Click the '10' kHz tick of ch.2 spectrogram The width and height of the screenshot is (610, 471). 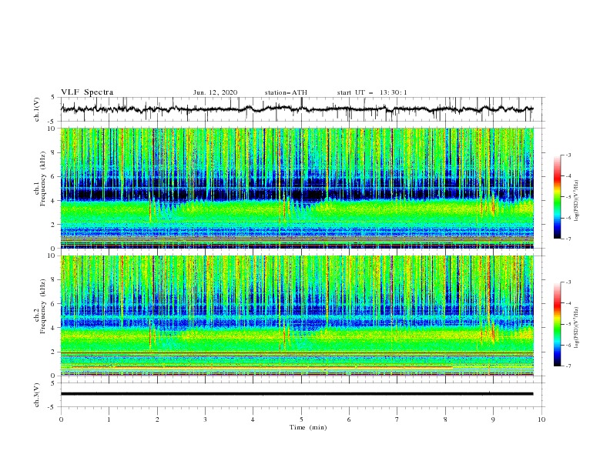click(51, 256)
